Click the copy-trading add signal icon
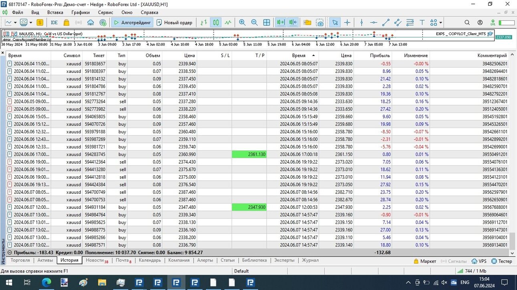Screen dimensions: 517x290 [103, 22]
